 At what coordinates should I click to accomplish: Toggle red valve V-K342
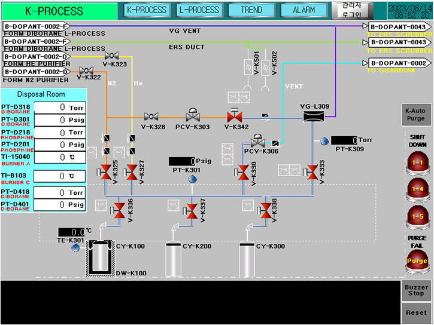point(235,115)
